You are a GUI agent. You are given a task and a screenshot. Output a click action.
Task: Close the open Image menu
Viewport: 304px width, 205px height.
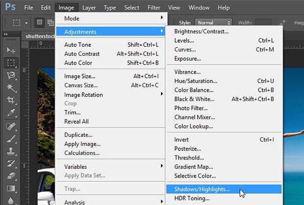66,7
